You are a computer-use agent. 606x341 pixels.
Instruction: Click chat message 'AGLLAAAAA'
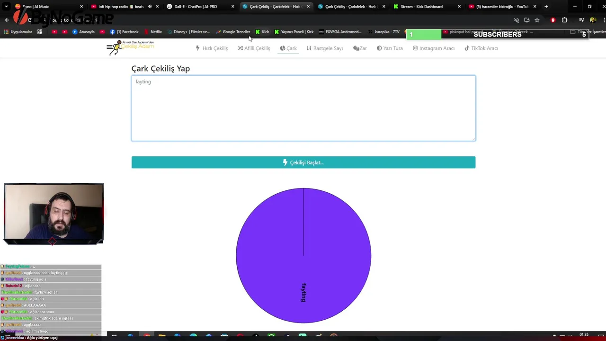tap(35, 305)
